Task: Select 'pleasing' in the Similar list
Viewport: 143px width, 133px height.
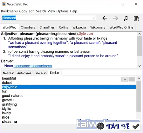Action: tap(10, 122)
